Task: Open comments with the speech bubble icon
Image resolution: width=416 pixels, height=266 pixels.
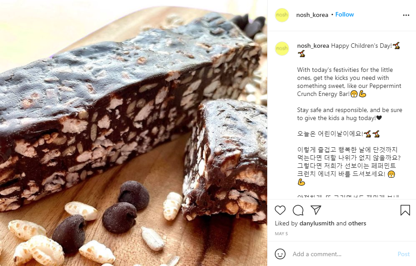Action: pos(298,210)
